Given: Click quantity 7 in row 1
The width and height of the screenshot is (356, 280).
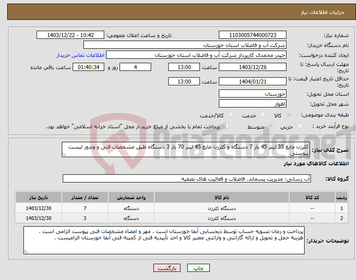Looking at the screenshot, I should (x=85, y=208).
